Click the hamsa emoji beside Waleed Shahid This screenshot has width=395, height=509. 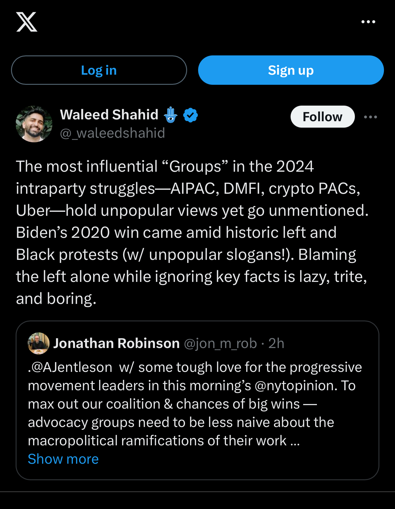coord(171,115)
